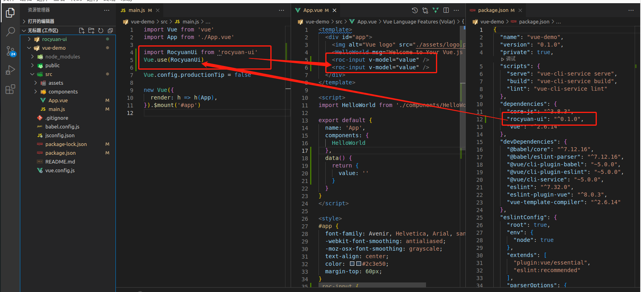The width and height of the screenshot is (641, 292).
Task: Open main.js from the explorer tree
Action: coord(68,109)
